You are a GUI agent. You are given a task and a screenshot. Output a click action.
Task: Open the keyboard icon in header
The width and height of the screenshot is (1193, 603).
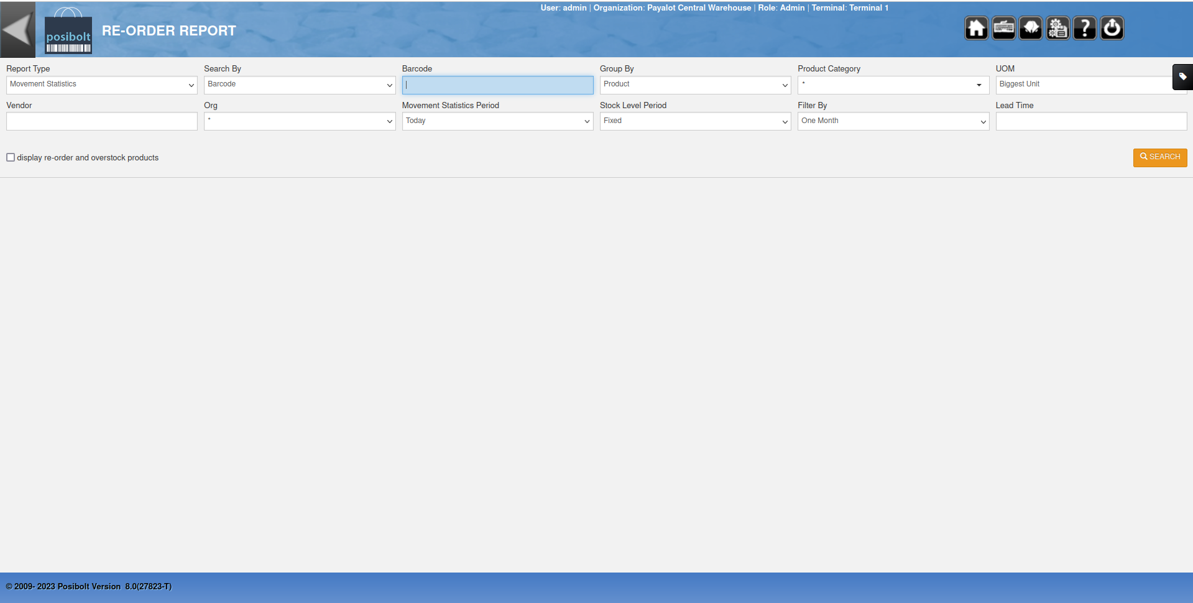tap(1003, 28)
